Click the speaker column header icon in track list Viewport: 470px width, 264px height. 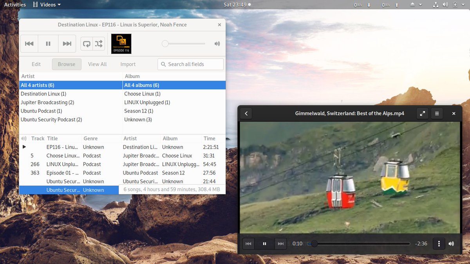point(24,138)
